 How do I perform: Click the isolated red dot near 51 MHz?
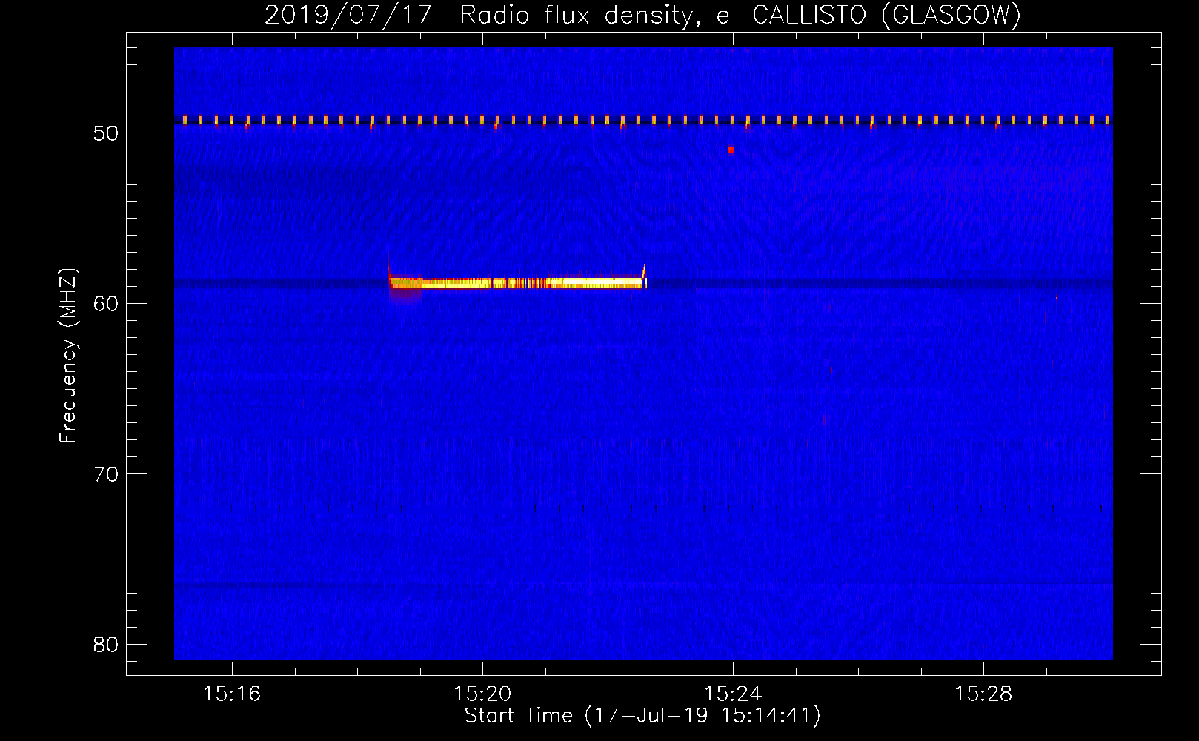[x=731, y=150]
